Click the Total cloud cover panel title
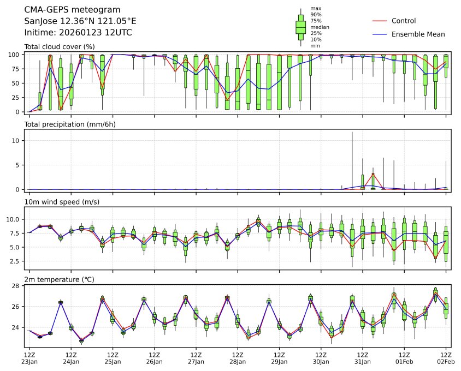The height and width of the screenshot is (371, 461). tap(60, 47)
